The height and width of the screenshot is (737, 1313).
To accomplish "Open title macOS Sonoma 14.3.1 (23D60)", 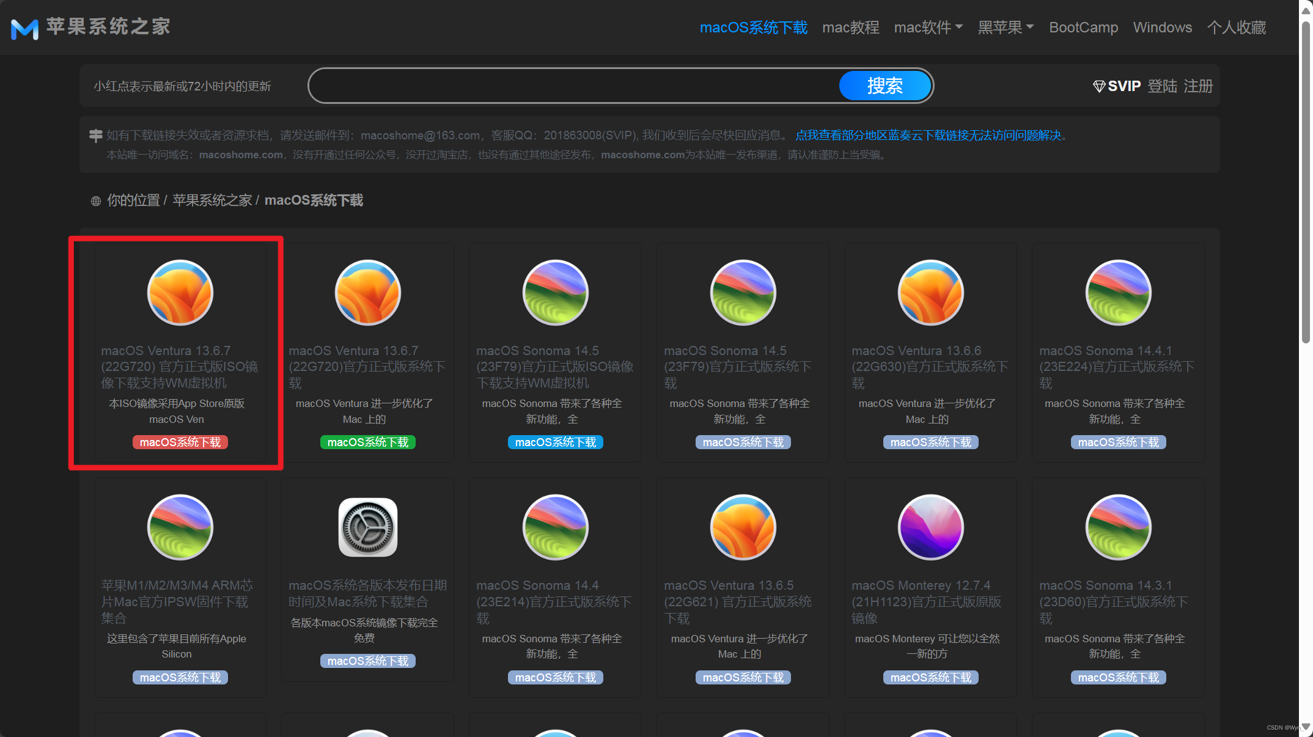I will click(1114, 601).
